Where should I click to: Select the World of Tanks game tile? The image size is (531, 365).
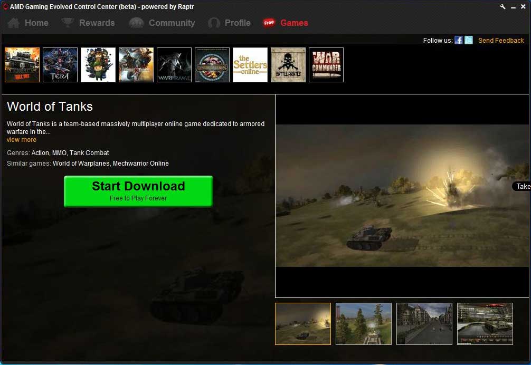pyautogui.click(x=22, y=64)
